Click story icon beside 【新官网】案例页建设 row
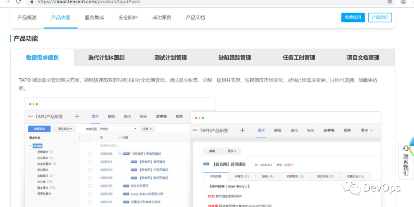 click(134, 178)
